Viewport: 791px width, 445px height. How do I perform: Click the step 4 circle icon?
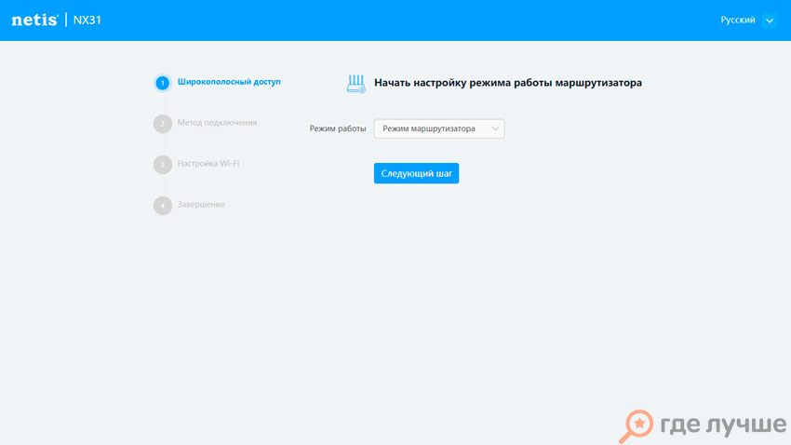point(162,205)
